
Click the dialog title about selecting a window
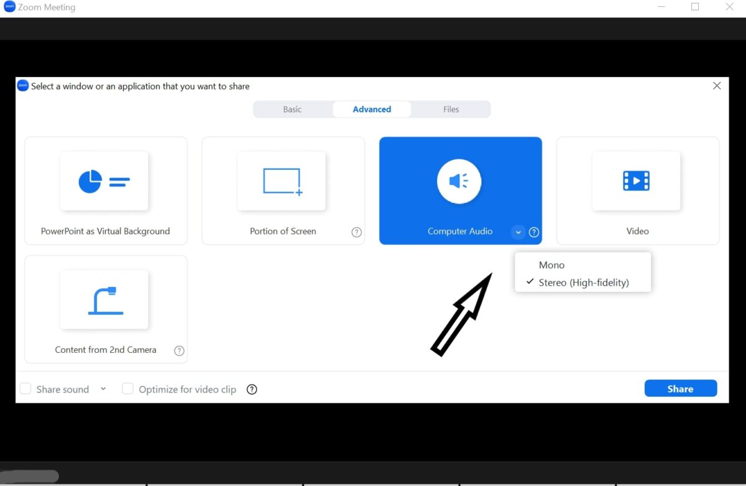(140, 86)
